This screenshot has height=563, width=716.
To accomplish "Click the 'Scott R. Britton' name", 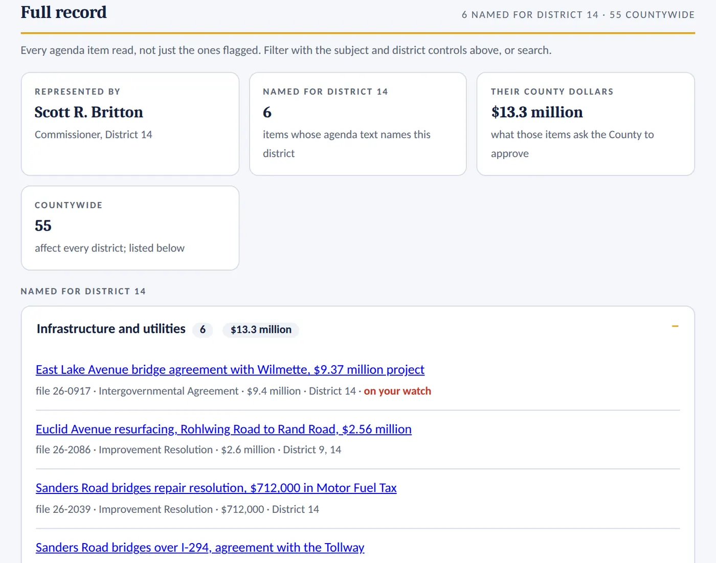I will pyautogui.click(x=89, y=112).
